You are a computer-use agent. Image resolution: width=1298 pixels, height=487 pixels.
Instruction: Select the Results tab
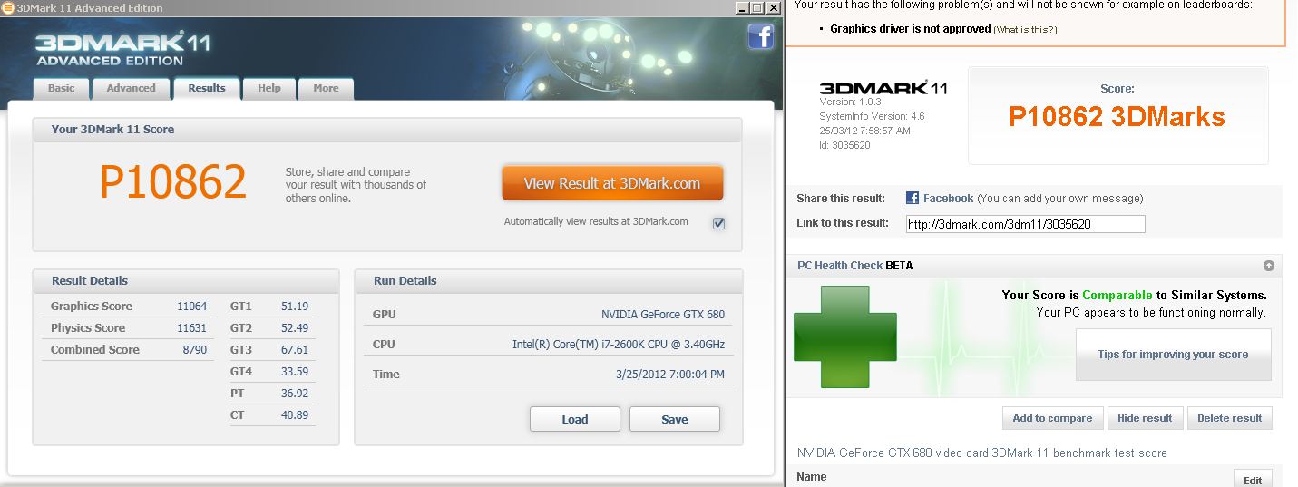207,88
